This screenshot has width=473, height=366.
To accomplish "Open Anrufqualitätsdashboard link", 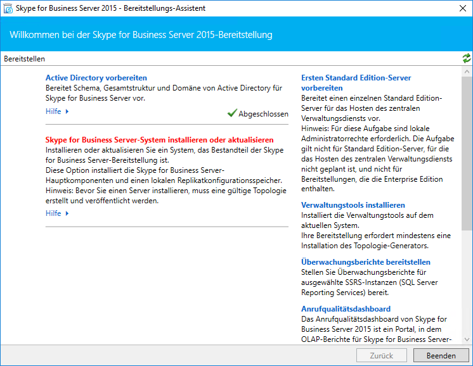I will (x=346, y=309).
